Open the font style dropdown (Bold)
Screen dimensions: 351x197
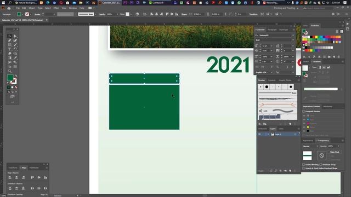click(x=293, y=40)
